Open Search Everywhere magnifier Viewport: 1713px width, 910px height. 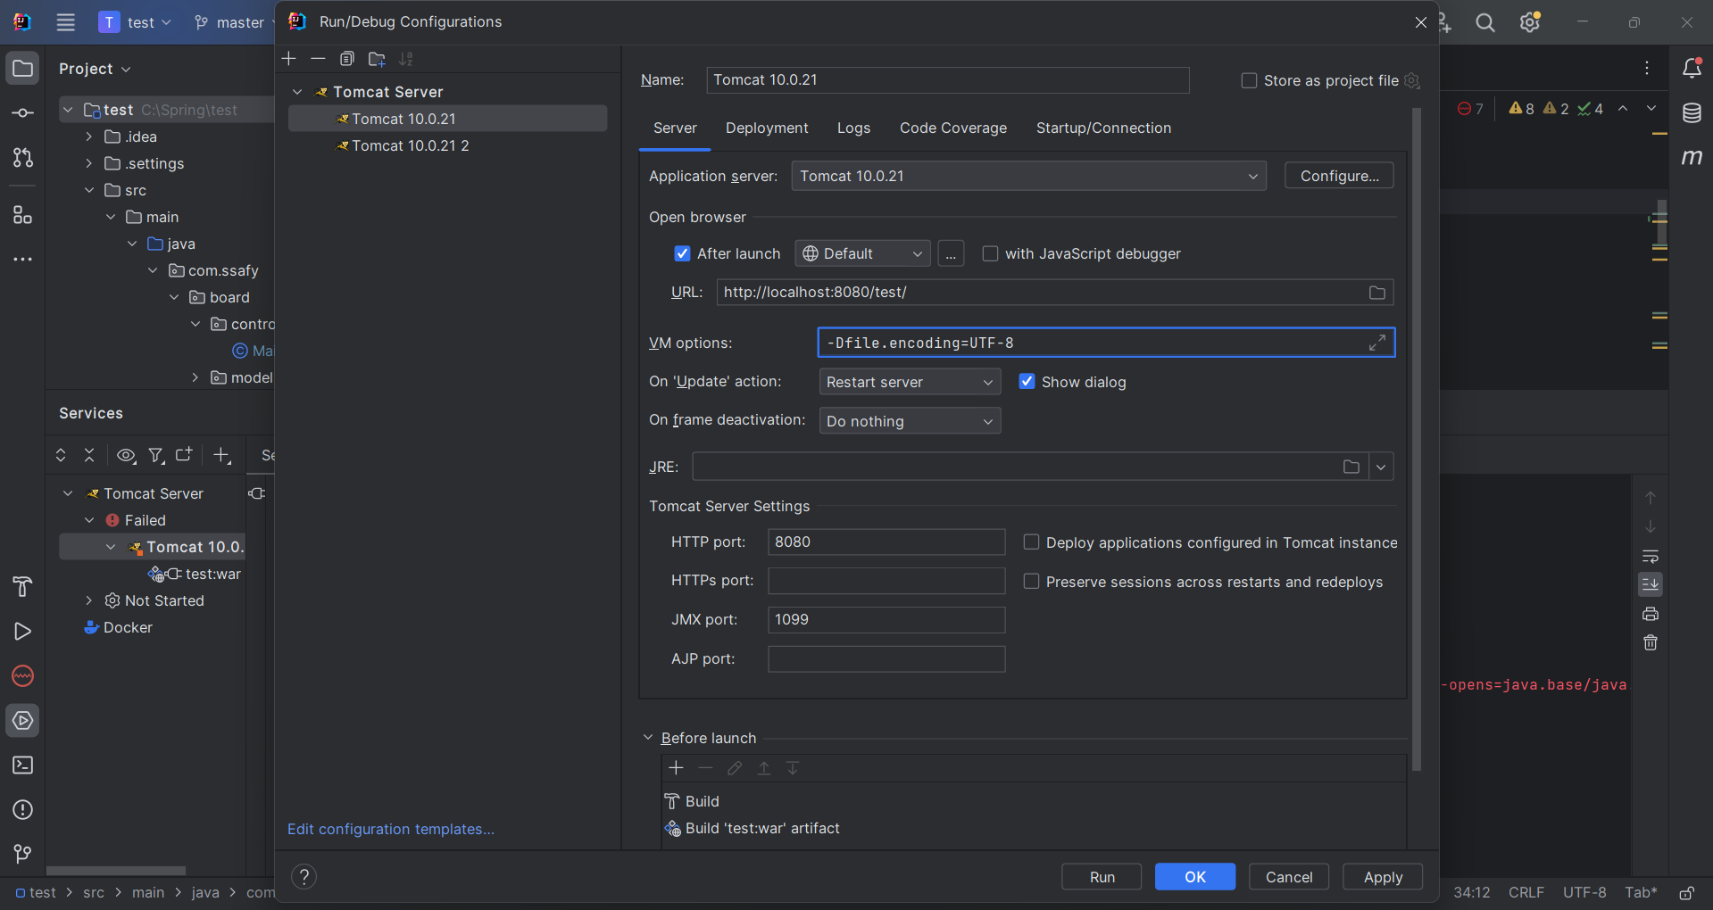point(1485,22)
